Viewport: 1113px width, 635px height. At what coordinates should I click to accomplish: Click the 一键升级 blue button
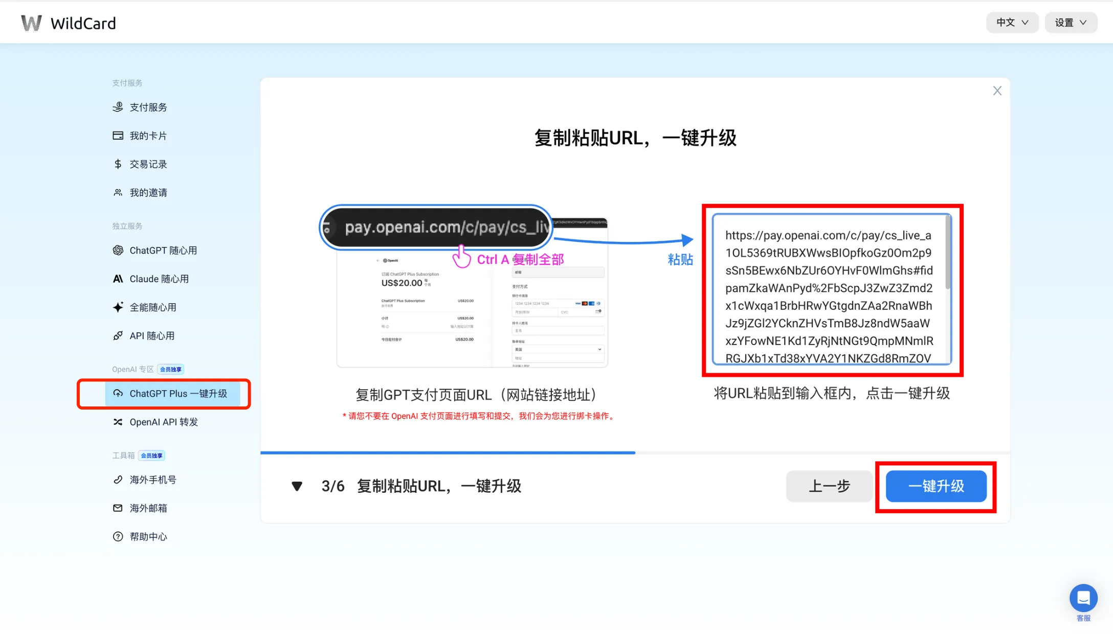936,486
